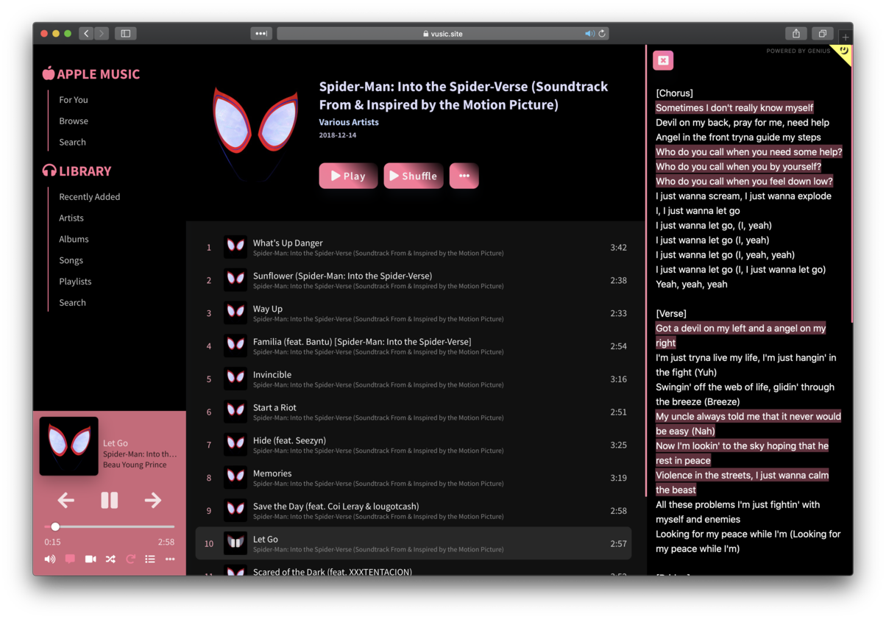Toggle the Safari sidebar button
Screen dimensions: 886x619
click(126, 33)
